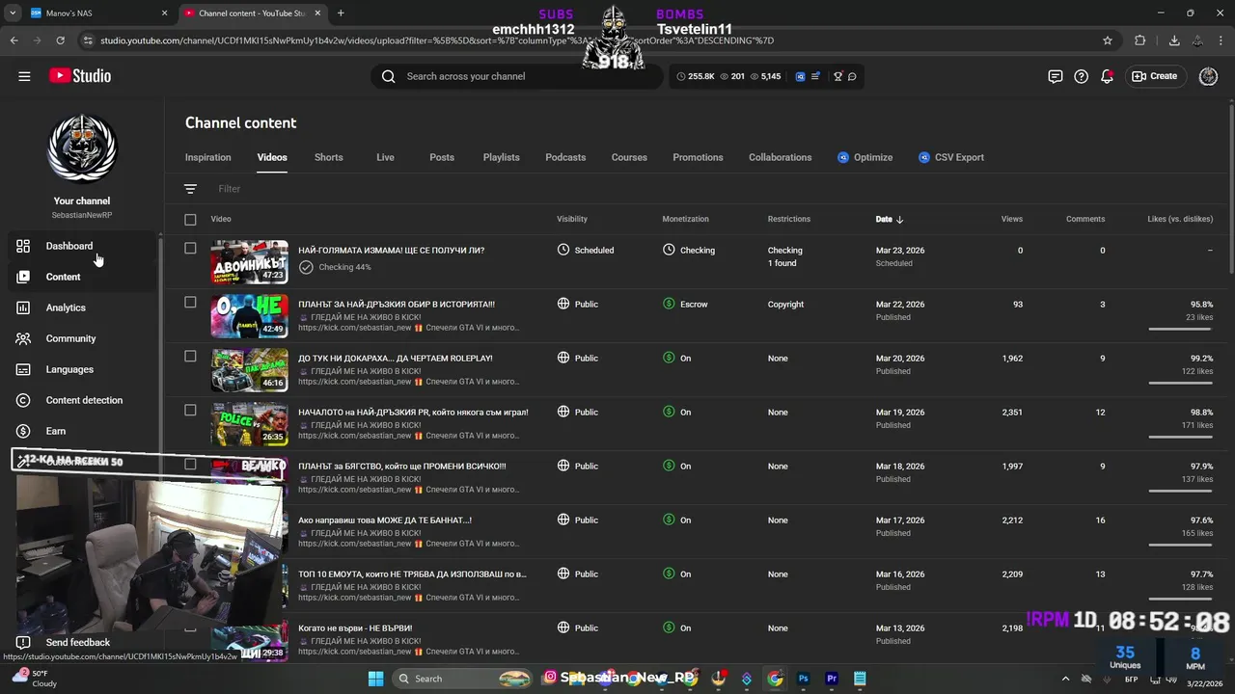Show hidden system tray icons chevron
Viewport: 1235px width, 694px height.
click(x=1065, y=679)
